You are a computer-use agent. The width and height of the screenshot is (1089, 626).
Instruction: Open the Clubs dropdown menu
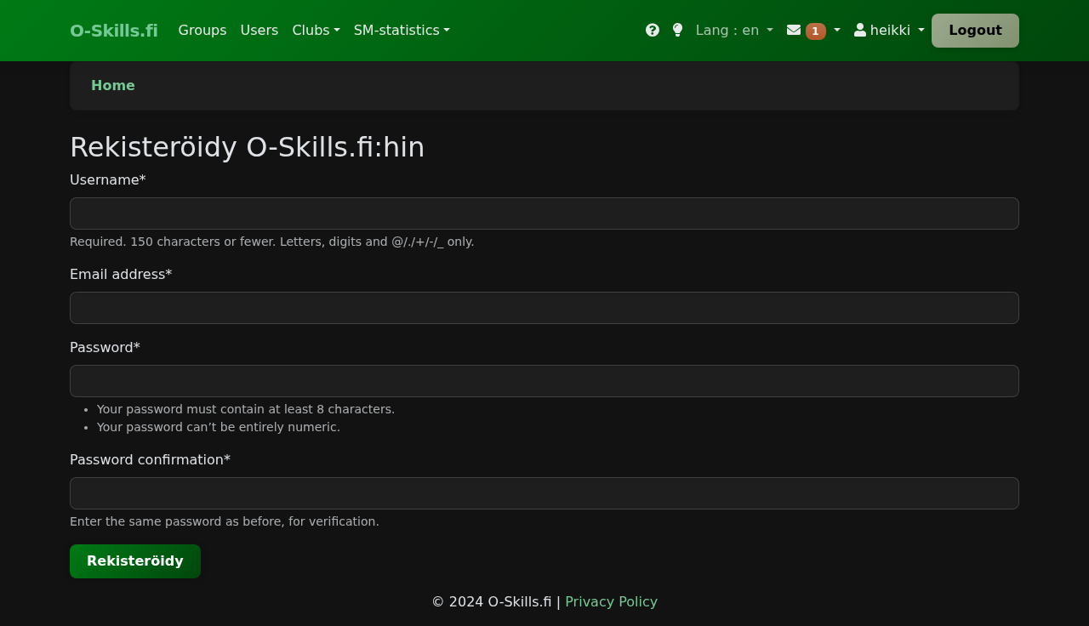[x=316, y=31]
